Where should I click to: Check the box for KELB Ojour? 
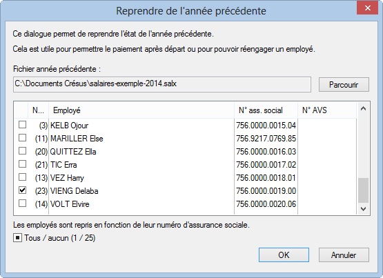23,125
